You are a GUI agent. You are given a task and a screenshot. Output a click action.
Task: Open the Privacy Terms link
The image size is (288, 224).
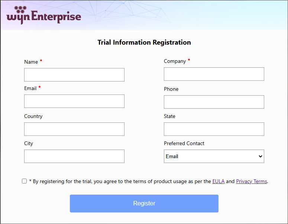pos(252,182)
